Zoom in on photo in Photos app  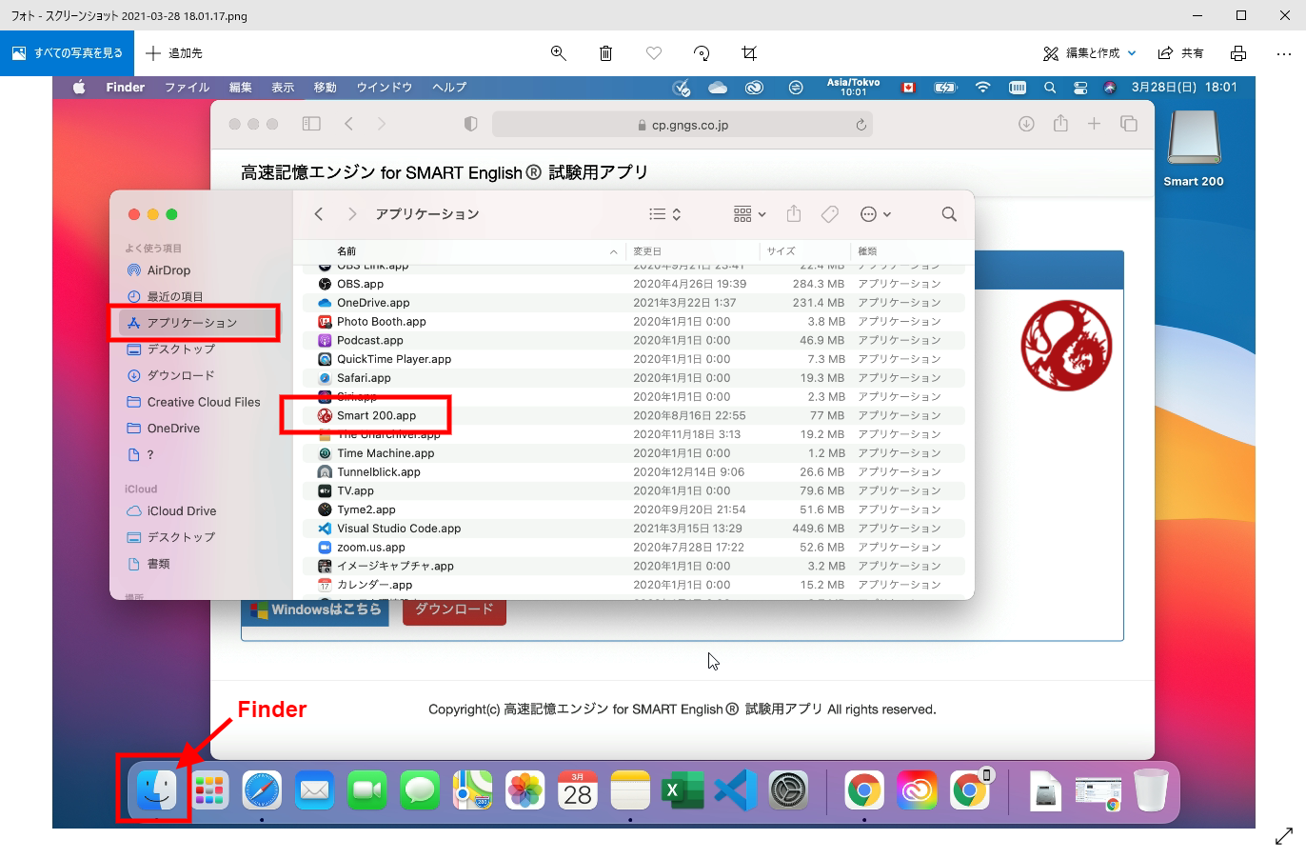(559, 53)
